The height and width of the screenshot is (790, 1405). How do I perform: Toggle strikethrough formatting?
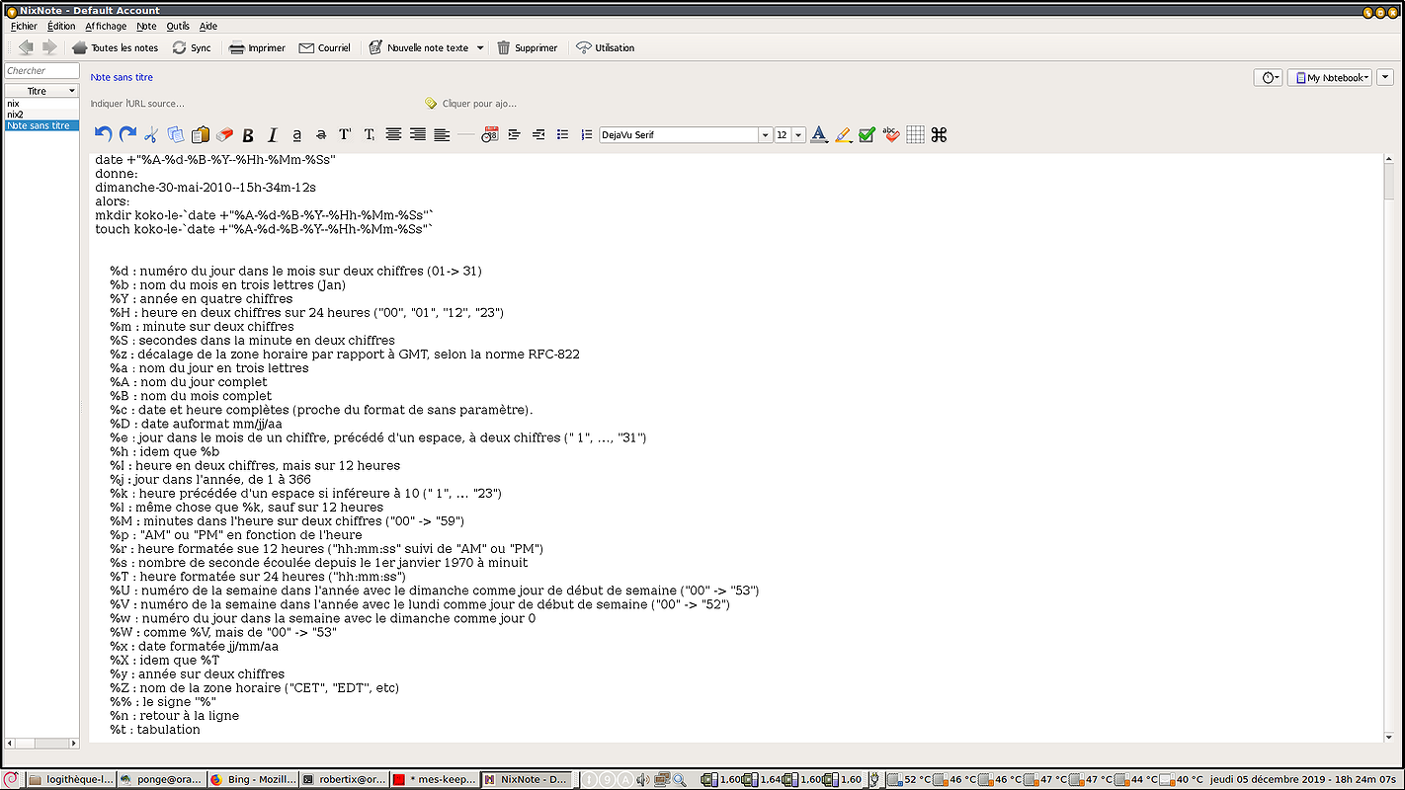point(320,134)
